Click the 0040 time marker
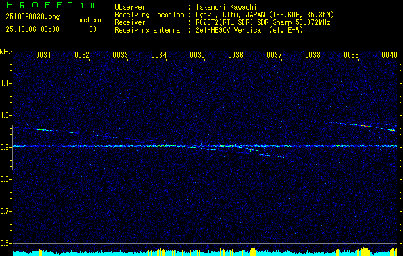The width and height of the screenshot is (403, 256). tap(390, 56)
